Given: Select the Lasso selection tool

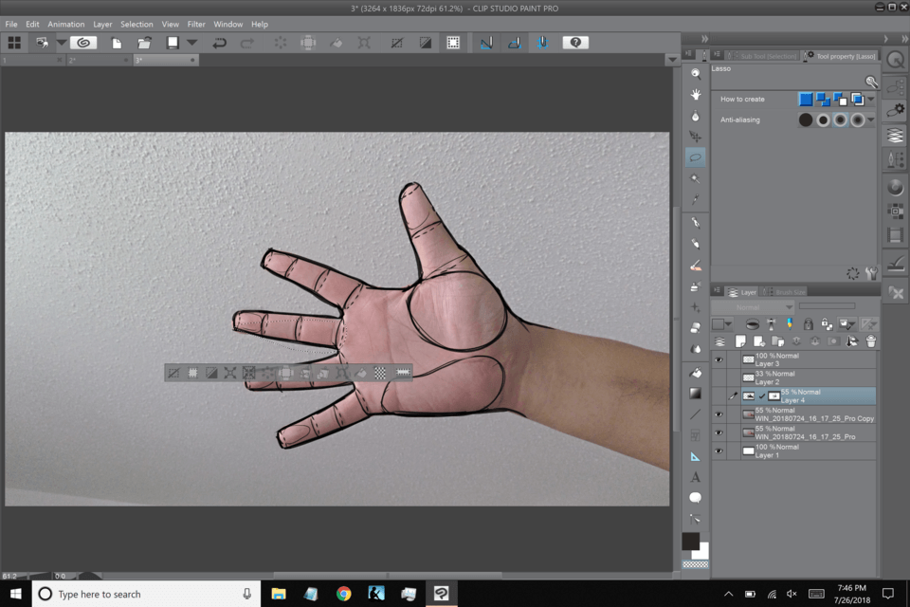Looking at the screenshot, I should 696,157.
